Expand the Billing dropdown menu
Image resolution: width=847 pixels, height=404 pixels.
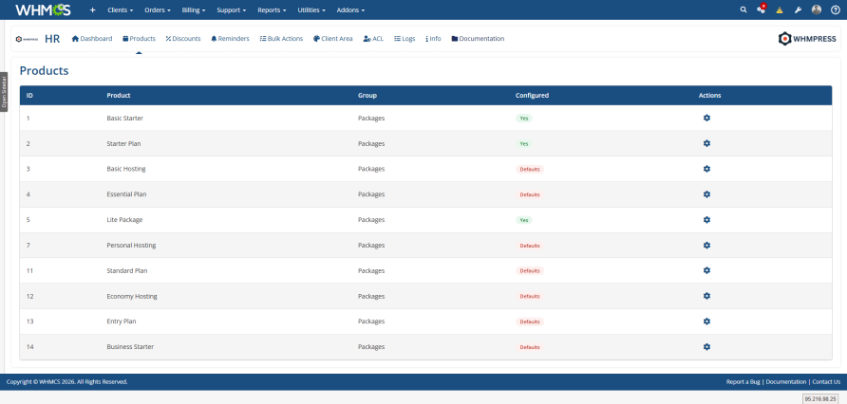[x=194, y=9]
